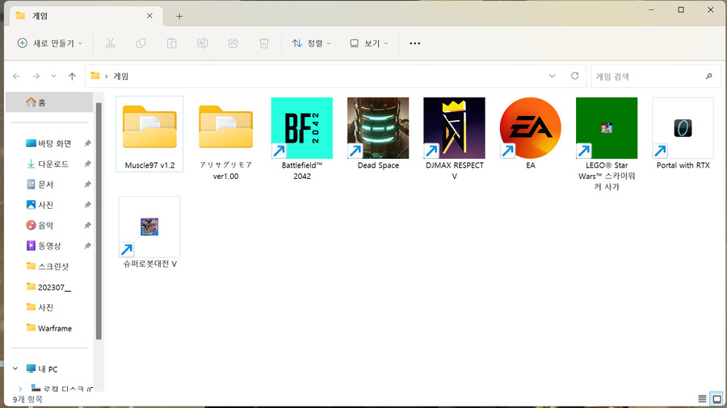Switch to details list view icon

coord(702,399)
